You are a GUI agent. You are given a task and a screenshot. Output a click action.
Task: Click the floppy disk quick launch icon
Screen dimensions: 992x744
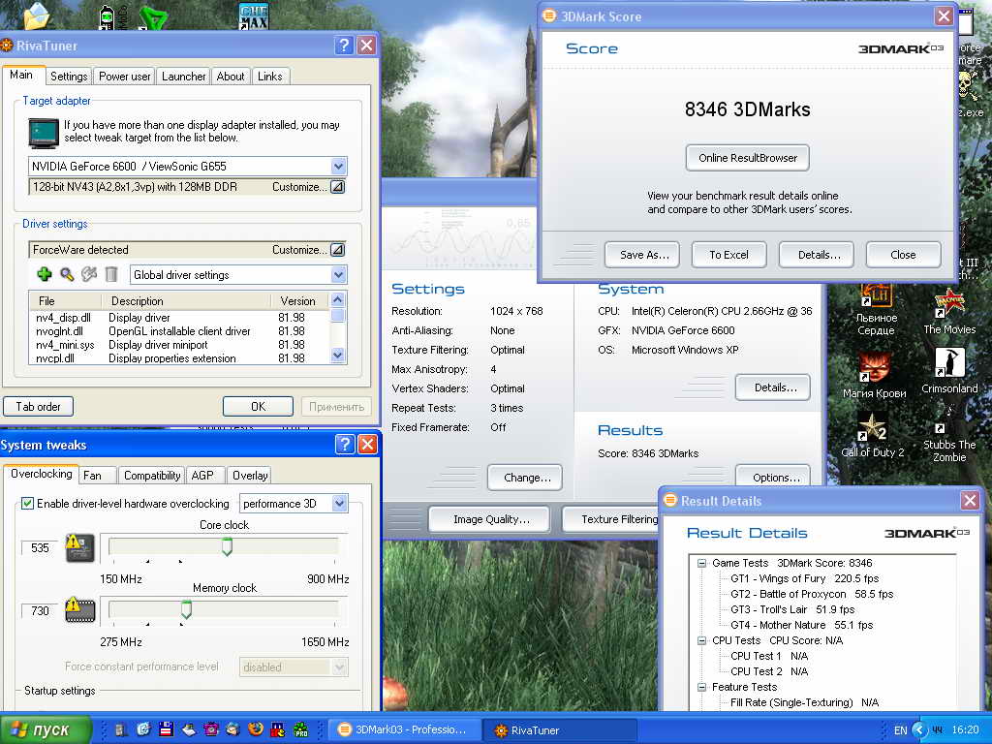[167, 729]
